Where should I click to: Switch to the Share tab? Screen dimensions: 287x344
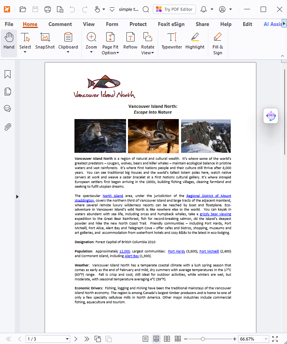[x=202, y=24]
